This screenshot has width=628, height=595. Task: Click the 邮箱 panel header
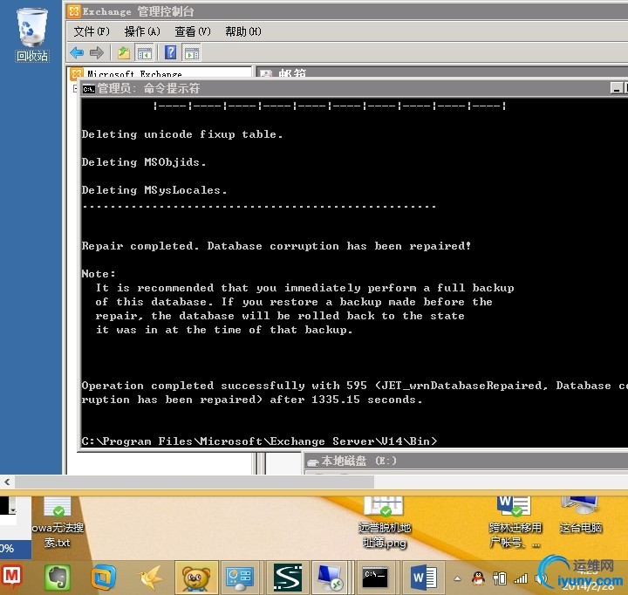pyautogui.click(x=292, y=73)
